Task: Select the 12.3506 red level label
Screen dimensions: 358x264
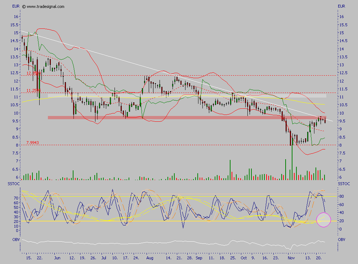Action: point(33,73)
